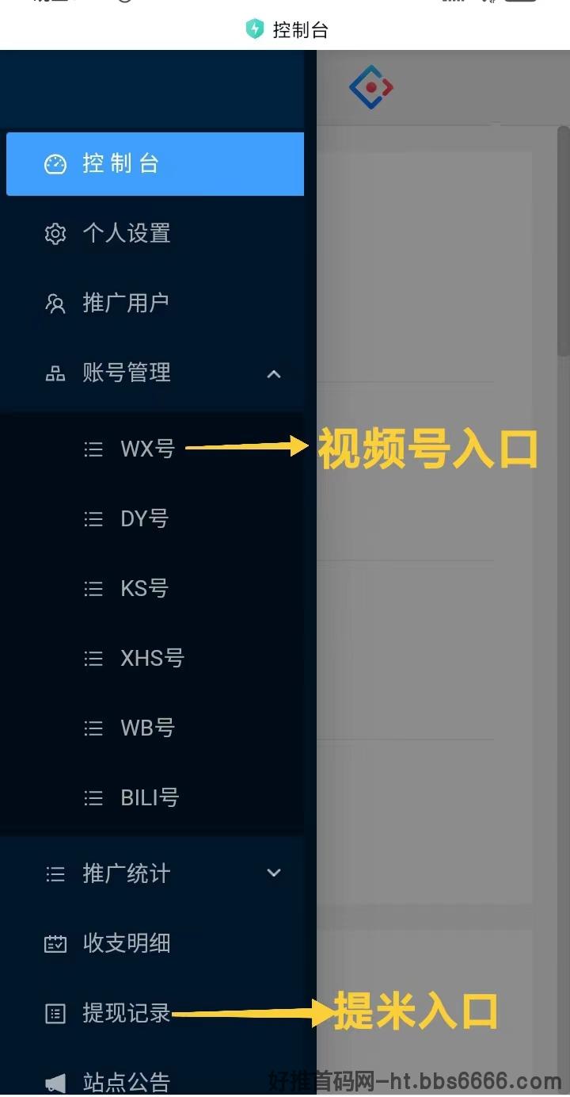
Task: Click the megaphone icon for 站点公告
Action: tap(55, 1083)
